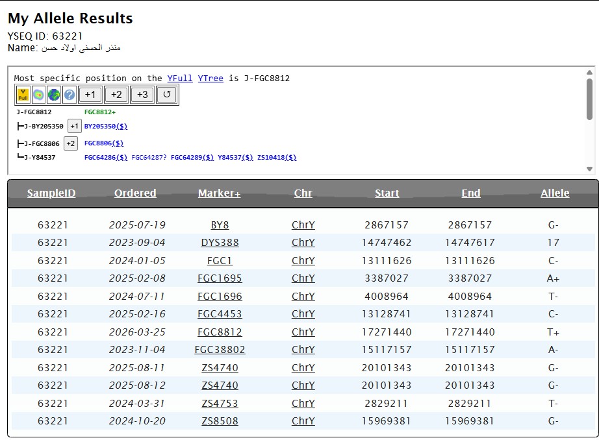The height and width of the screenshot is (440, 599).
Task: Open the question mark help icon
Action: point(69,95)
